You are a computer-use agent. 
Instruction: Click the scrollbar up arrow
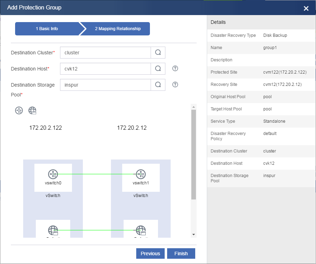[x=194, y=107]
